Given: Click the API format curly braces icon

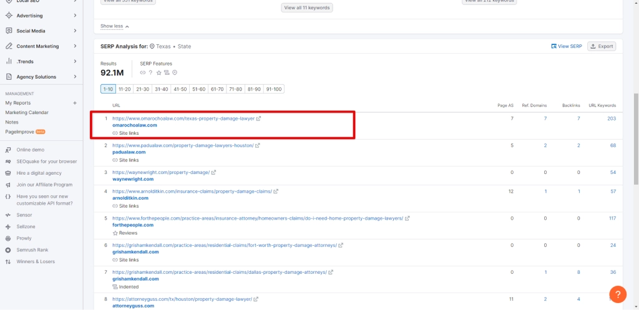Looking at the screenshot, I should [8, 196].
